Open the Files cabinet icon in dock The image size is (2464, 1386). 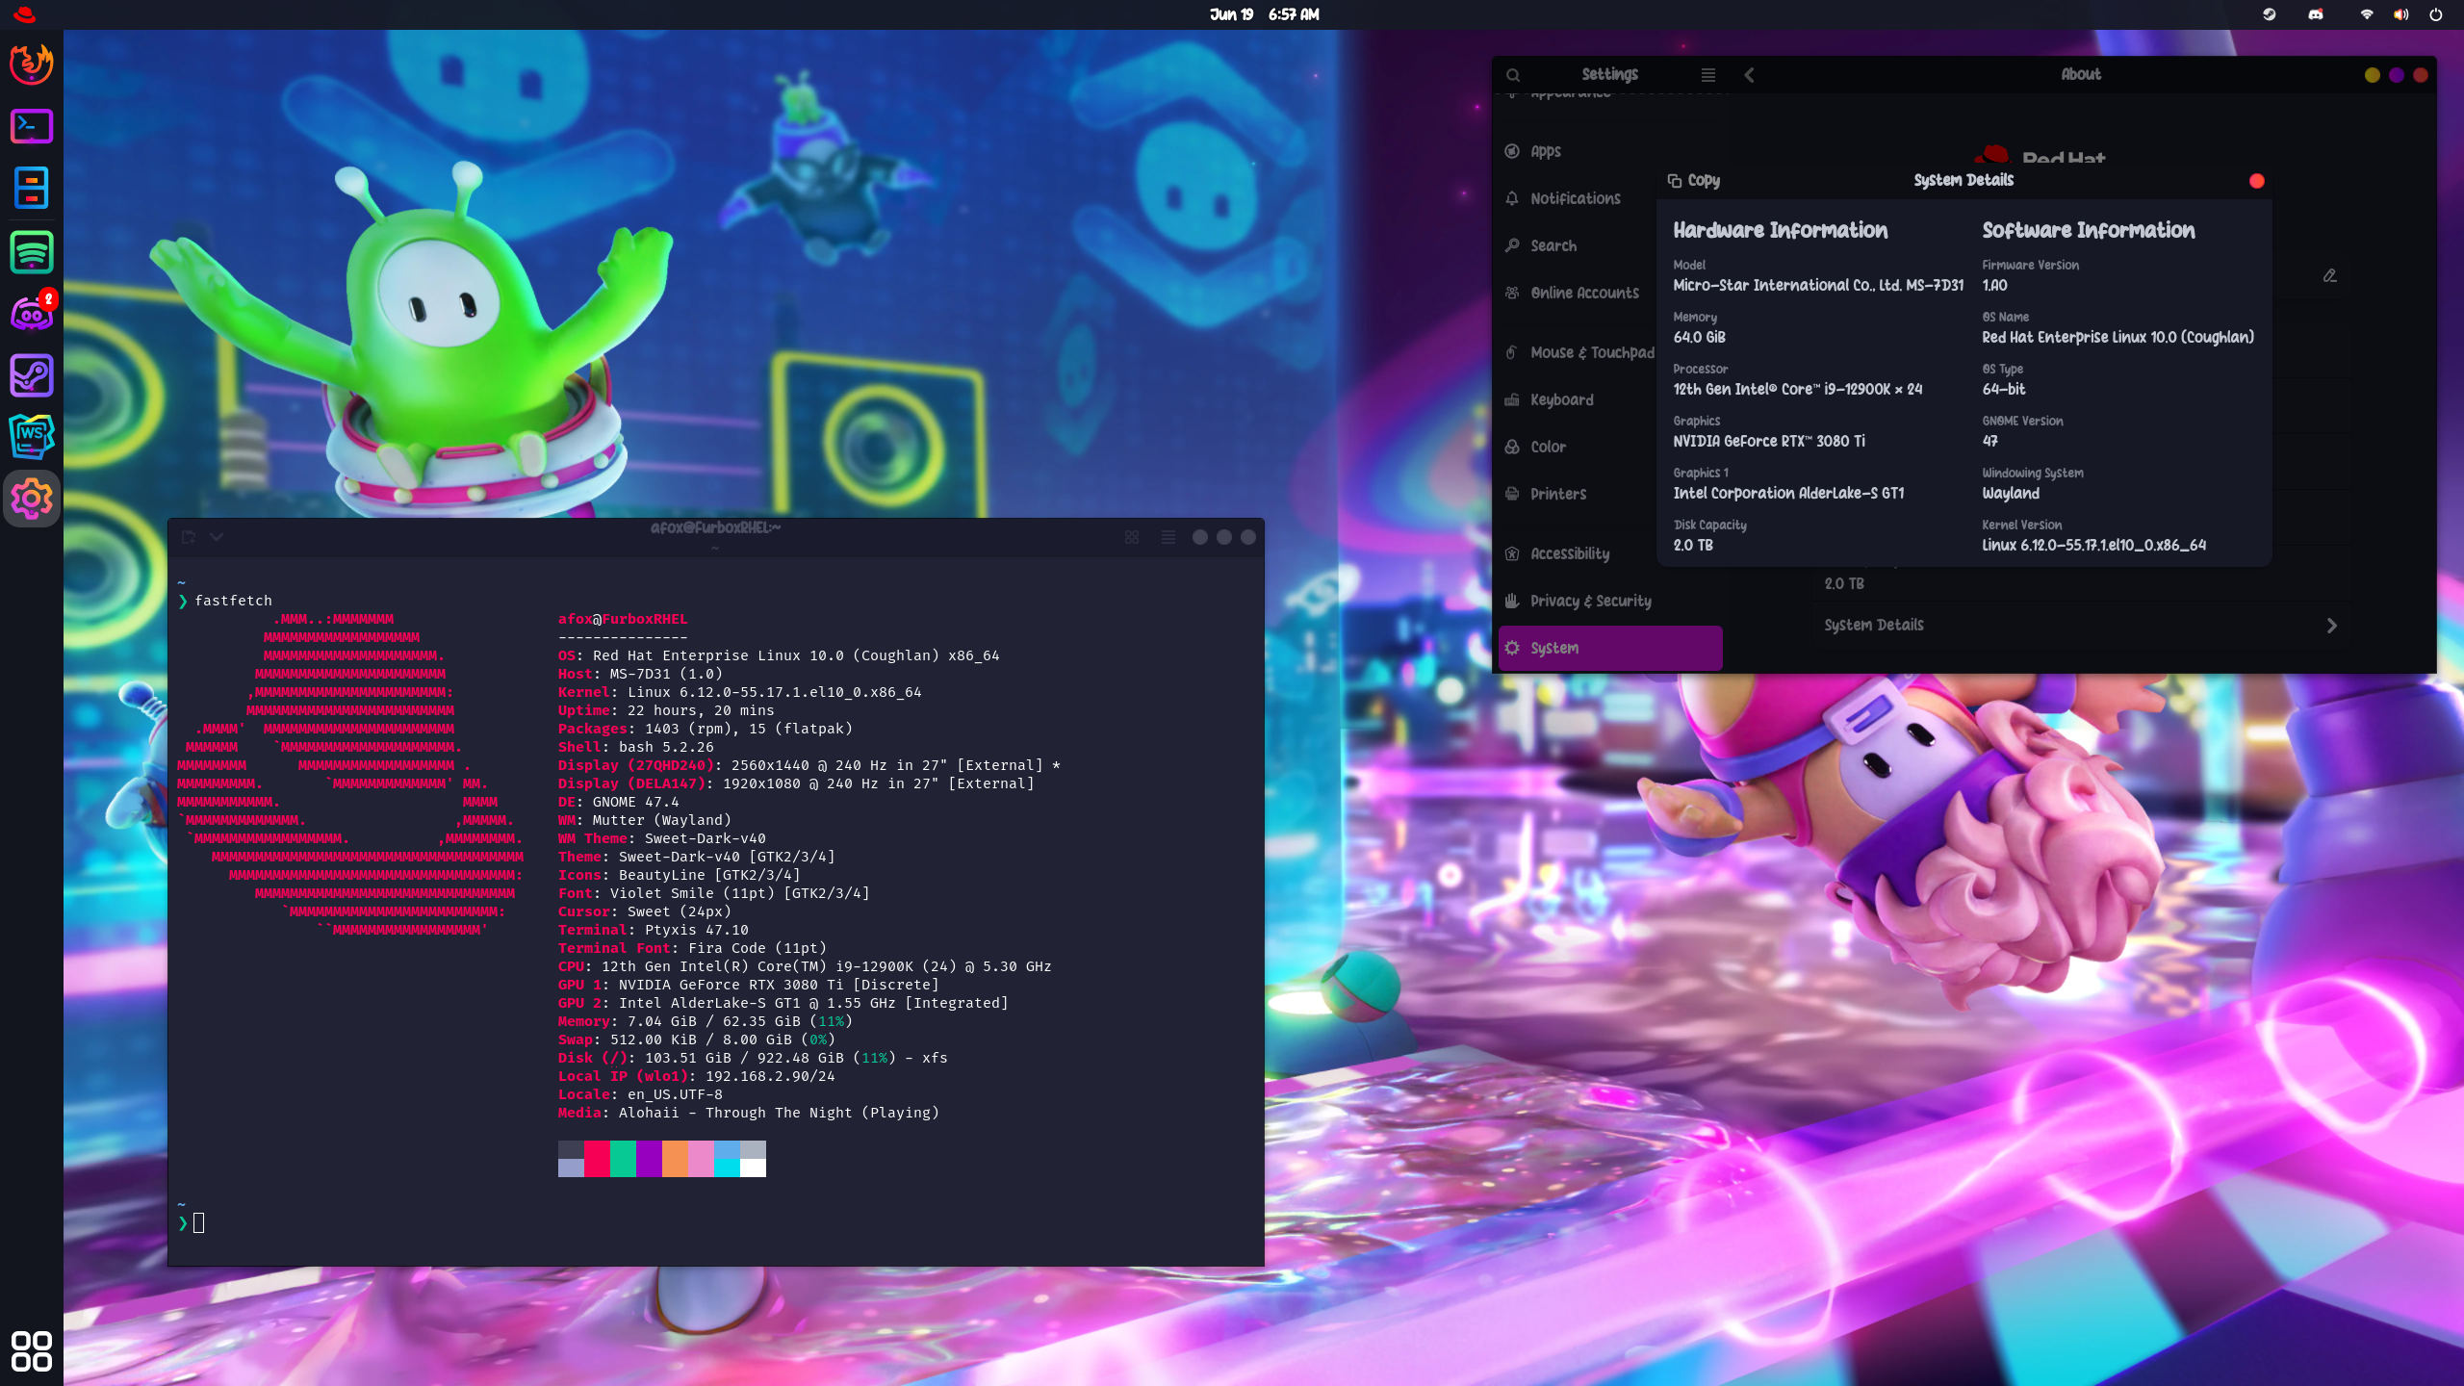coord(32,189)
